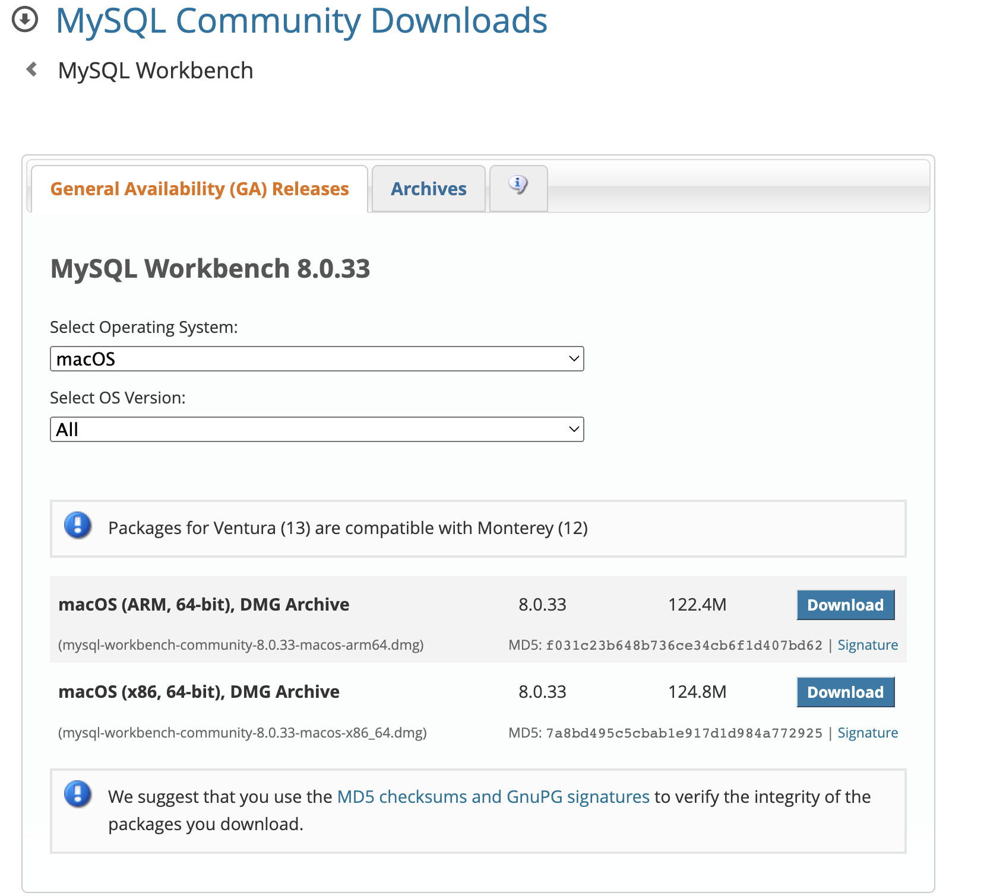This screenshot has width=987, height=896.
Task: Click version 8.0.33 in the ARM row
Action: pyautogui.click(x=542, y=604)
